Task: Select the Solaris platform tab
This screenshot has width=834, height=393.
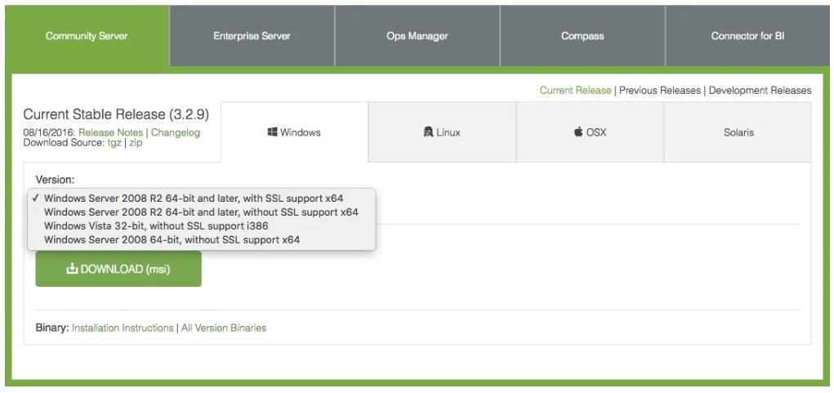Action: [738, 132]
